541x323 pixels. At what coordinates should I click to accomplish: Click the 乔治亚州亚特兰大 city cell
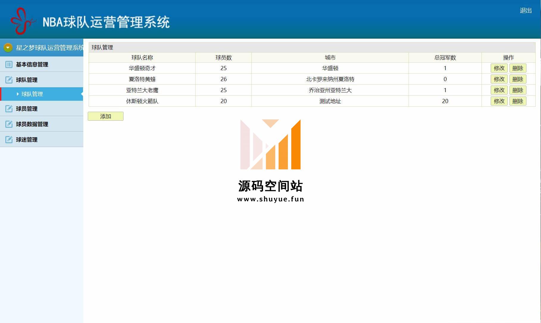pyautogui.click(x=330, y=90)
